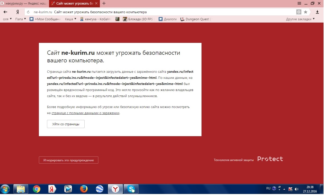Screen dimensions: 324x195
Task: Open the browser hamburger menu
Action: 299,3
